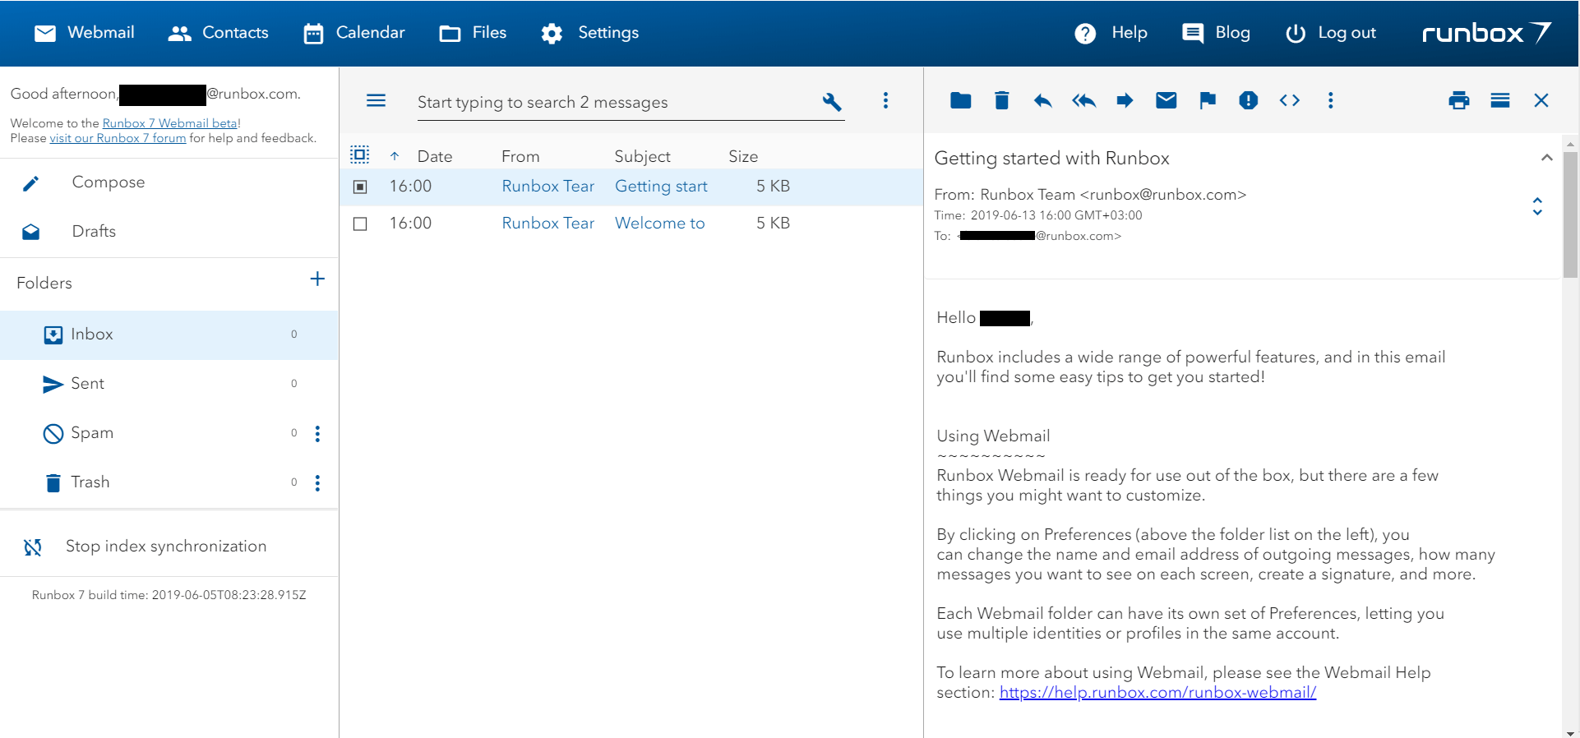This screenshot has width=1580, height=738.
Task: Click scrollbar up arrow in preview
Action: [x=1570, y=142]
